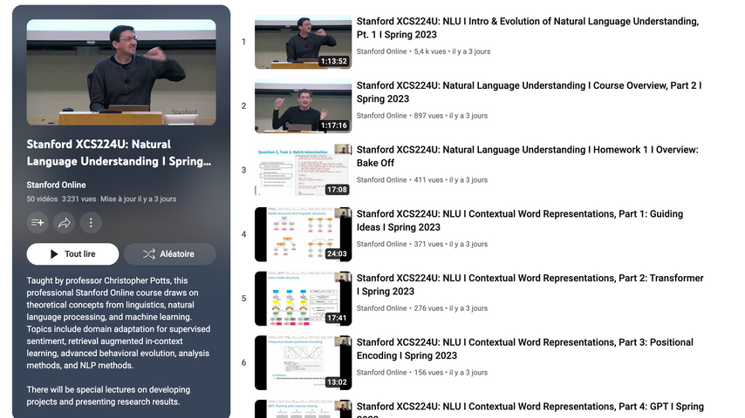Click playlist description starting 'Taught by professor Christopher Potts'
This screenshot has height=418, width=745.
[x=119, y=323]
